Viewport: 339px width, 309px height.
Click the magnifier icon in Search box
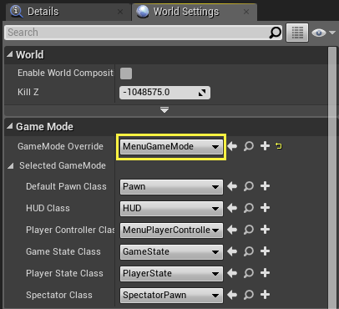(x=276, y=33)
